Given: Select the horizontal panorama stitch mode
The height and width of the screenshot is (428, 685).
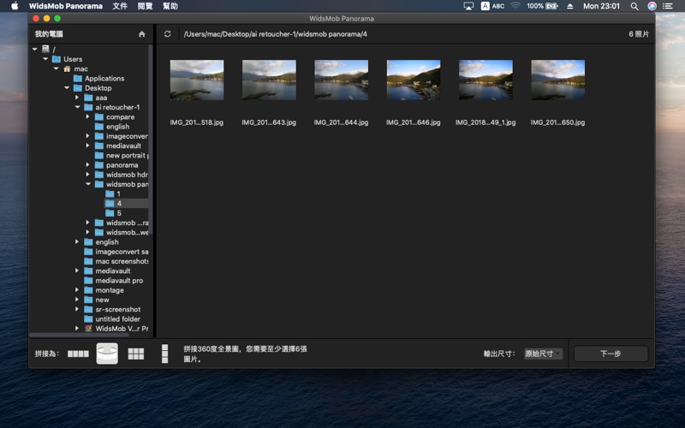Looking at the screenshot, I should [78, 354].
